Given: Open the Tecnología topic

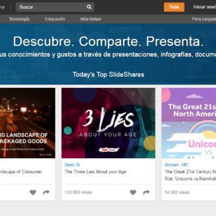Looking at the screenshot, I should (x=19, y=19).
